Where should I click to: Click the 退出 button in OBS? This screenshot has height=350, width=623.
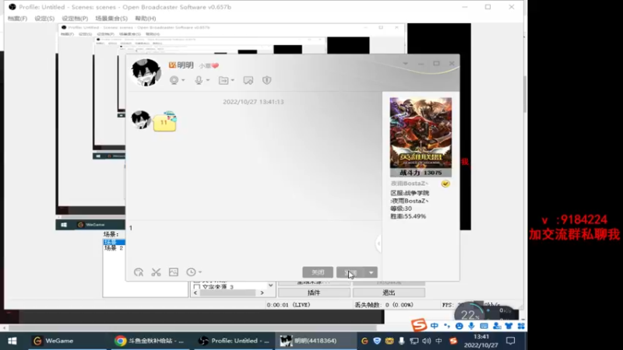click(x=389, y=293)
